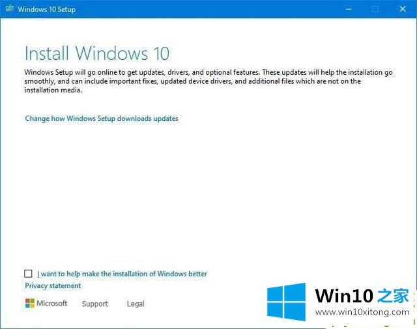The width and height of the screenshot is (417, 329).
Task: Click the description paragraph about Windows Setup updates
Action: pyautogui.click(x=208, y=81)
